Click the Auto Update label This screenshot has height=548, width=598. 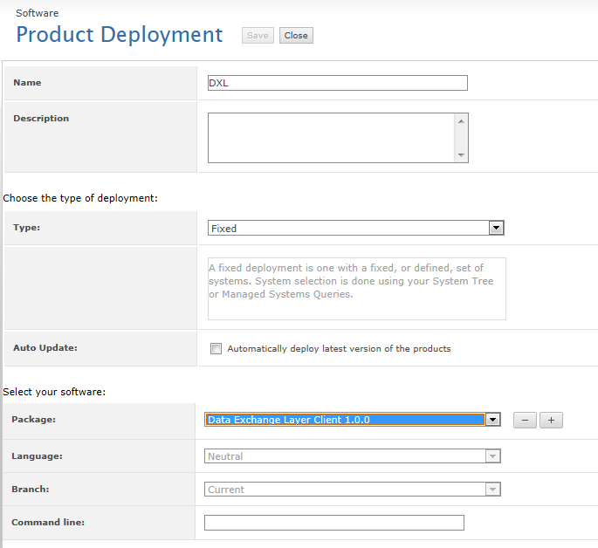coord(45,348)
